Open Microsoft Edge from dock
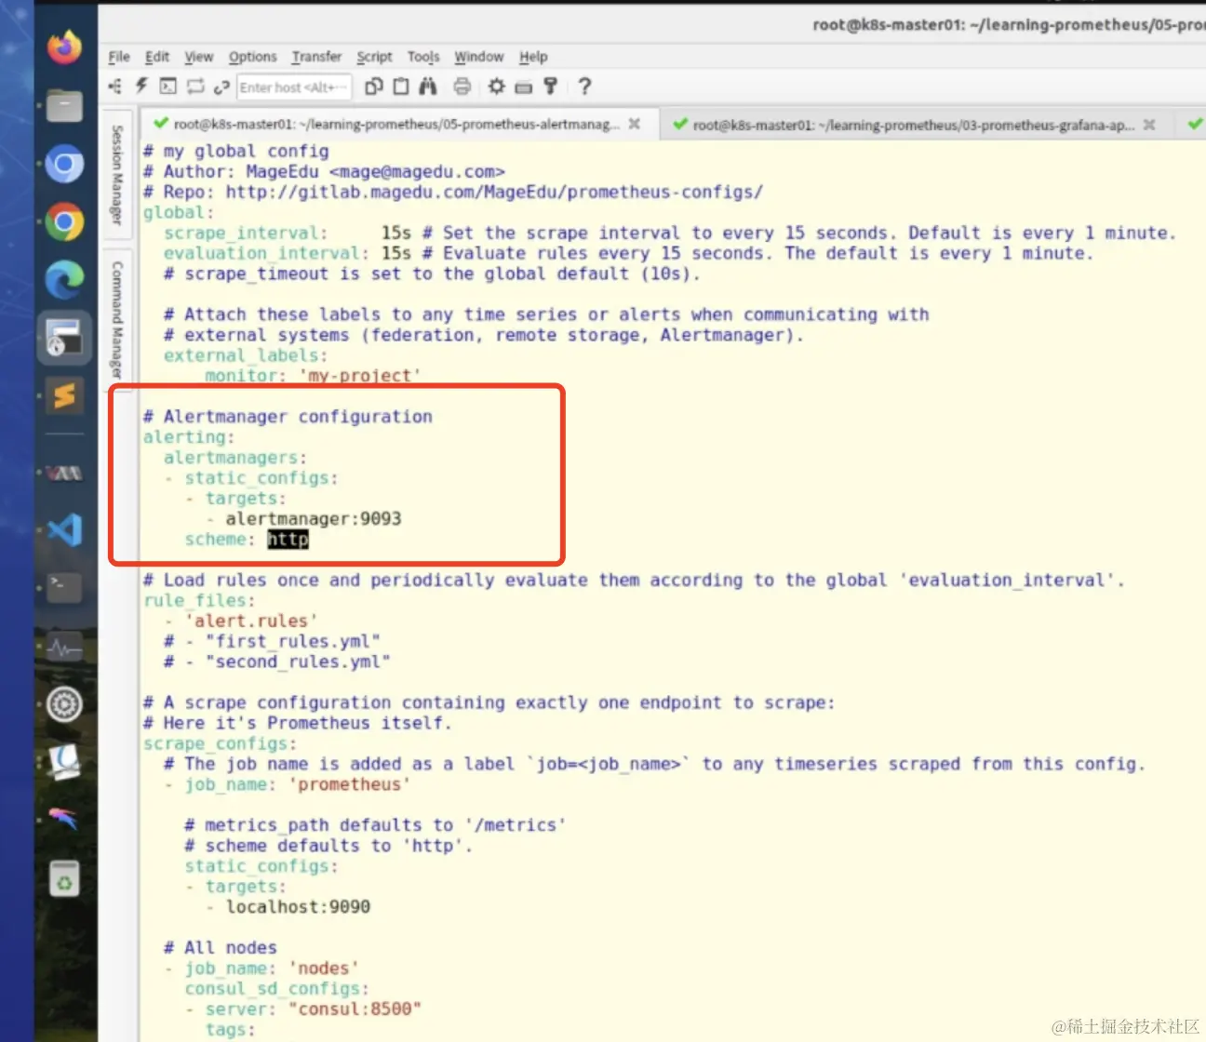 (64, 280)
